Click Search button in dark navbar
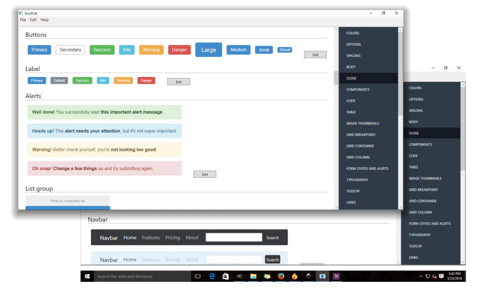488x295 pixels. coord(272,238)
